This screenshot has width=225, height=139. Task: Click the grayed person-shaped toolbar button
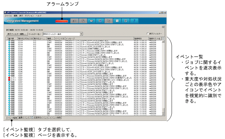click(83, 21)
